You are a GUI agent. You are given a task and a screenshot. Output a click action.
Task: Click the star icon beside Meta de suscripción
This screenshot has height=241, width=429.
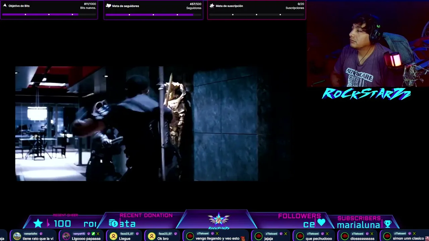[x=212, y=6]
